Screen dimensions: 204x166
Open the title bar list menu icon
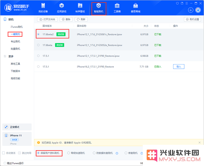(x=186, y=3)
